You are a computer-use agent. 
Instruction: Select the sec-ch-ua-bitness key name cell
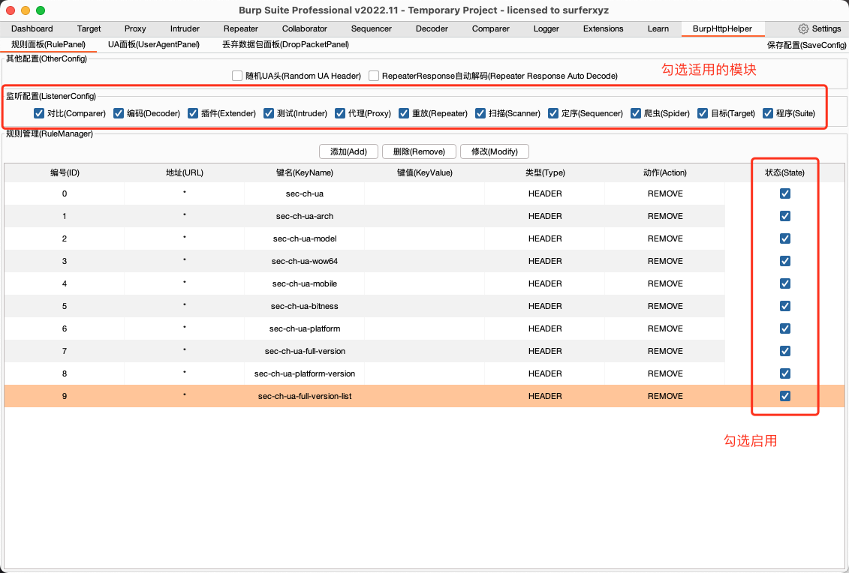[x=305, y=306]
